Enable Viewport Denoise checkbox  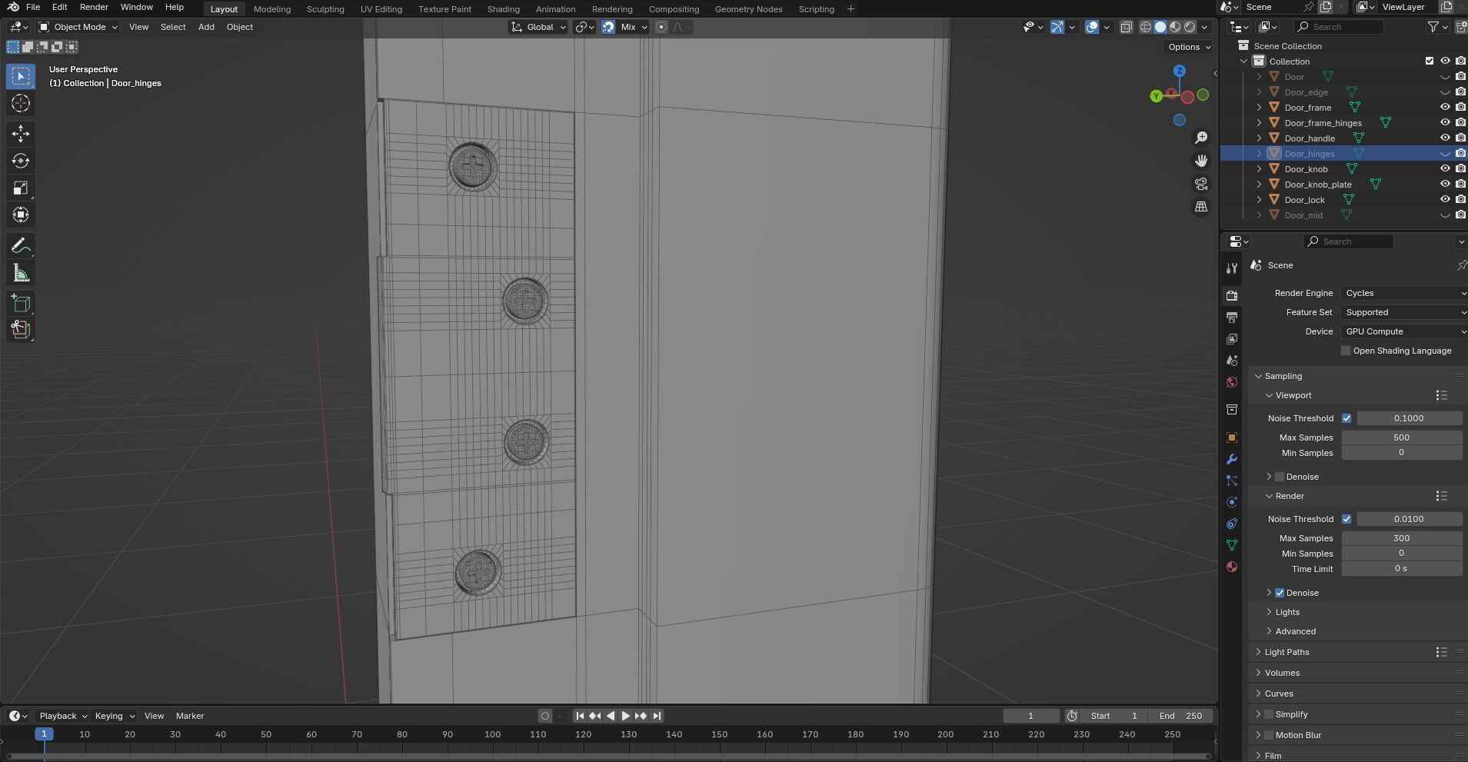(x=1280, y=477)
